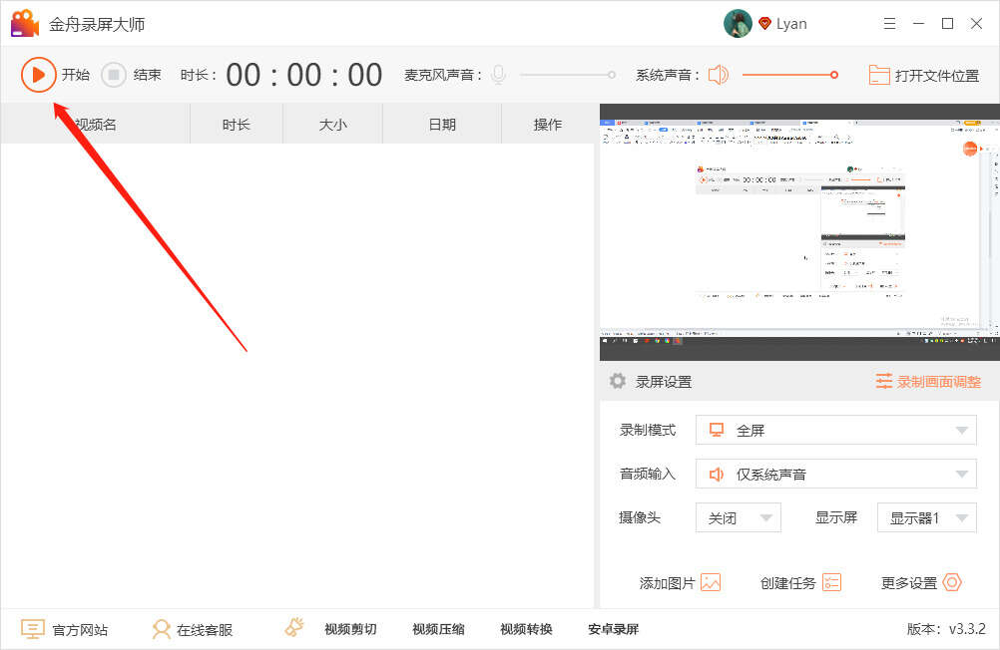Close the 金舟录屏大师 window
The height and width of the screenshot is (650, 1000).
click(x=976, y=24)
